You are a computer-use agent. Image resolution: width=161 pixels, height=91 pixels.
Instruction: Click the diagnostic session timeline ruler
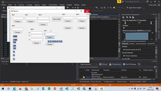click(x=138, y=23)
